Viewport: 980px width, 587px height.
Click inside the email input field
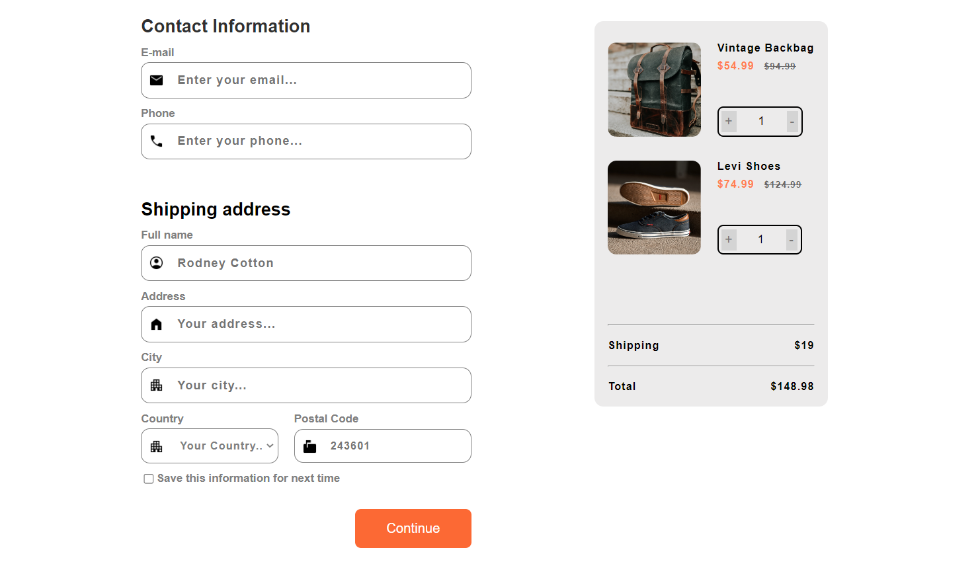[x=317, y=80]
